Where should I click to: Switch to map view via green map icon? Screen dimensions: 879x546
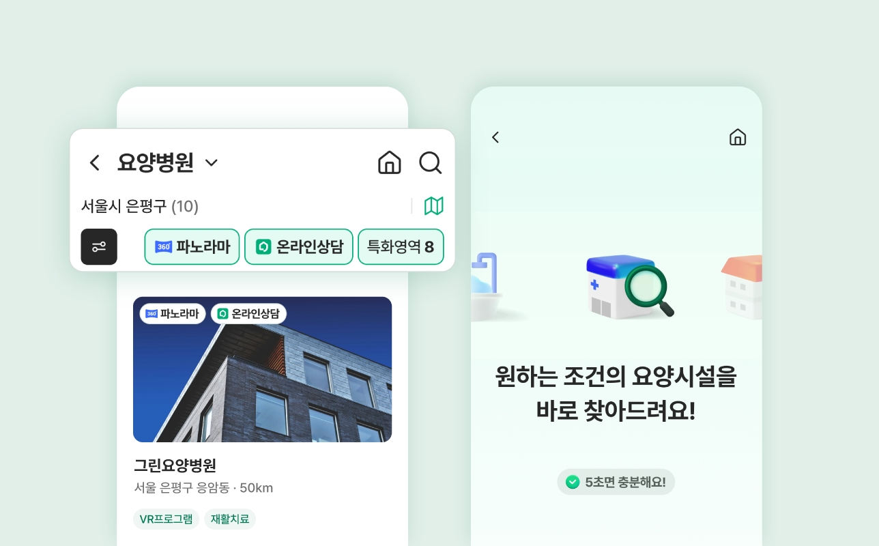[x=434, y=206]
